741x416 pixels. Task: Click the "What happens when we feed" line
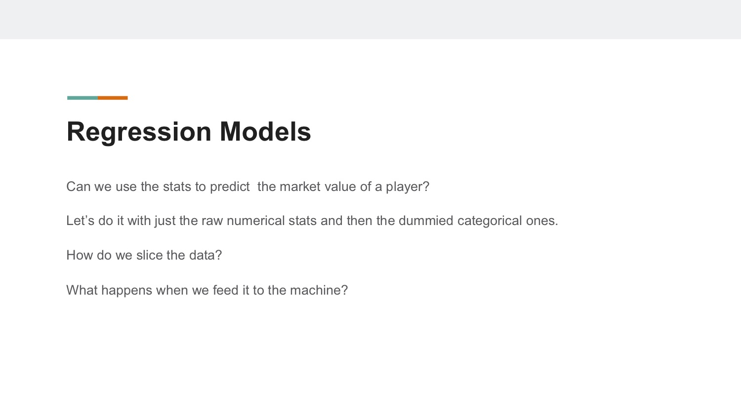207,290
